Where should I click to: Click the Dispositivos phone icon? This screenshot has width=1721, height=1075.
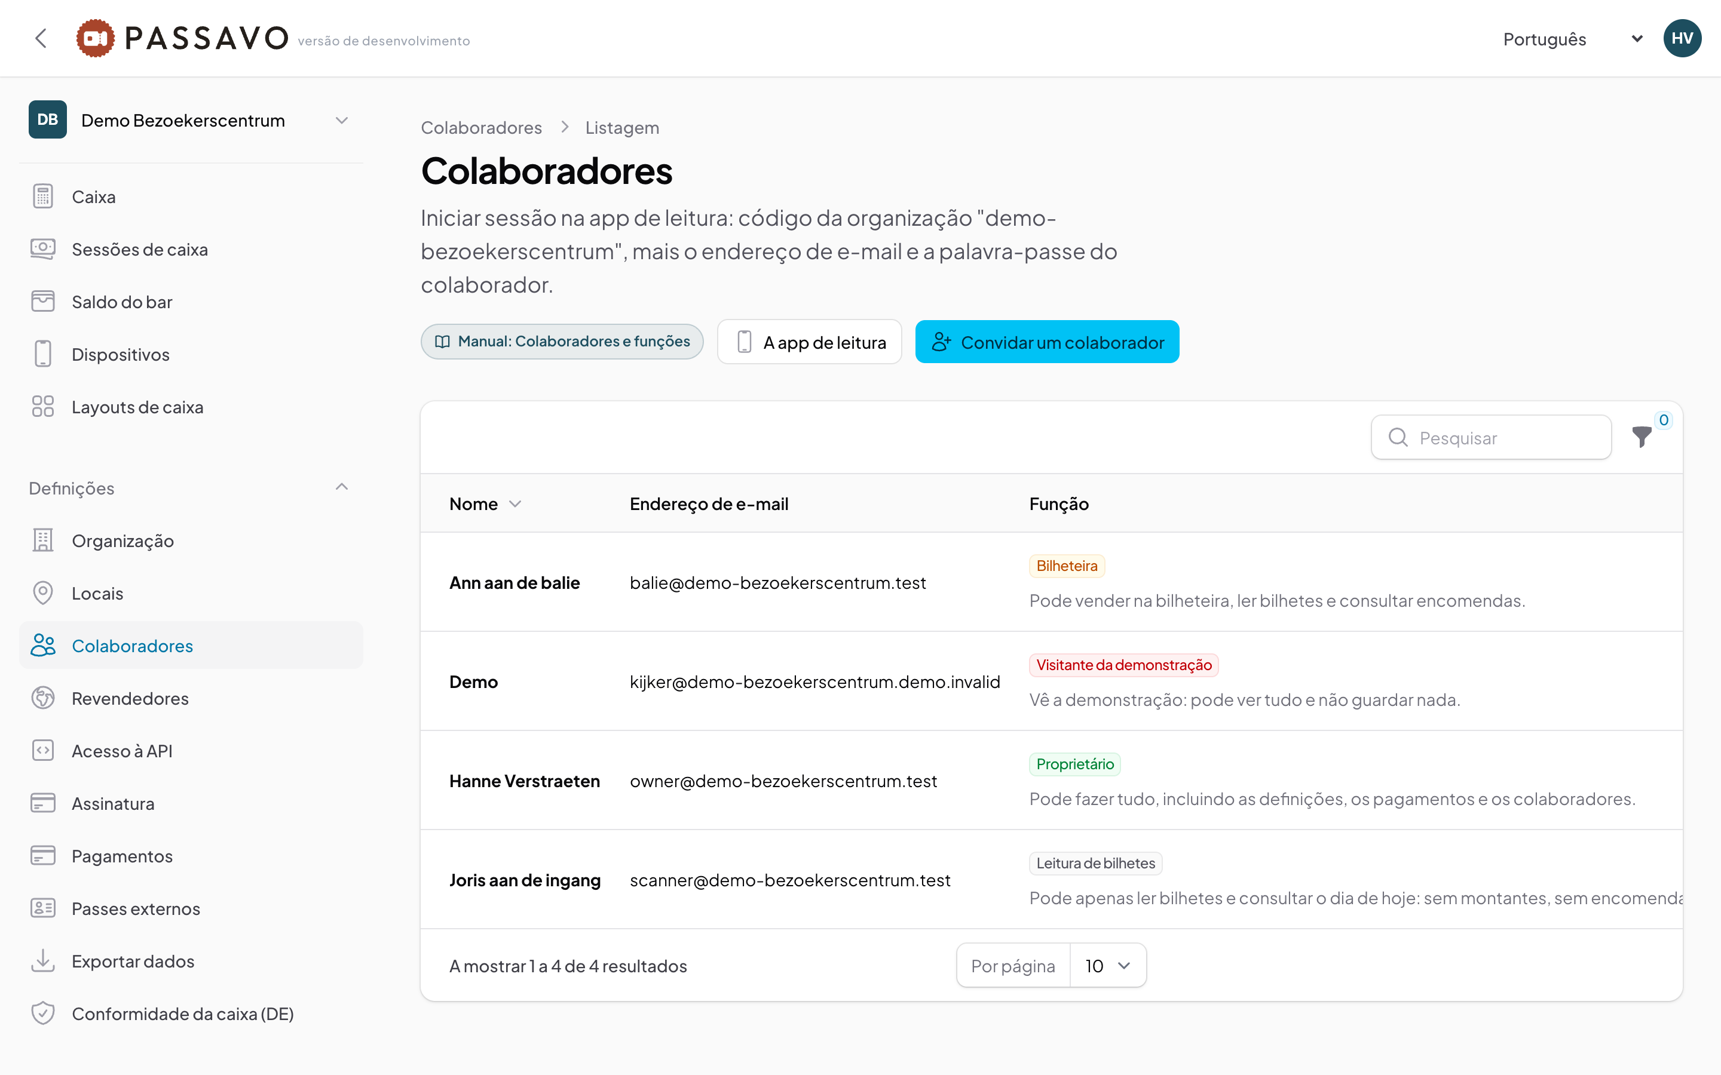(x=42, y=354)
